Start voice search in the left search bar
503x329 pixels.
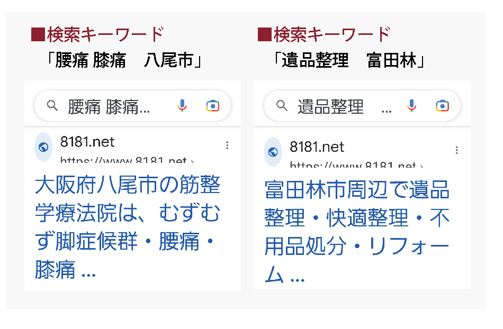(182, 106)
